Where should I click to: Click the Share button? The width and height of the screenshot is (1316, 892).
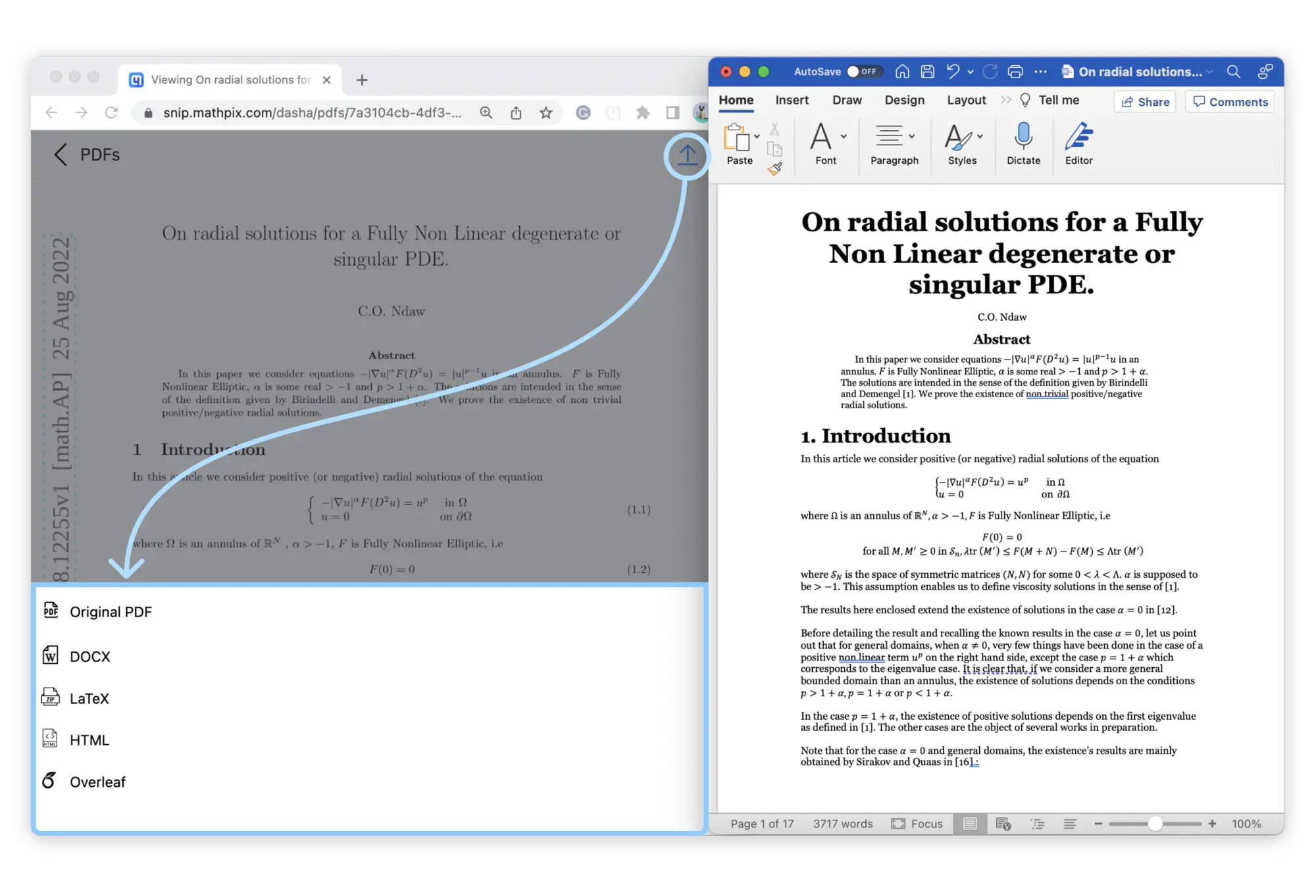[1145, 101]
